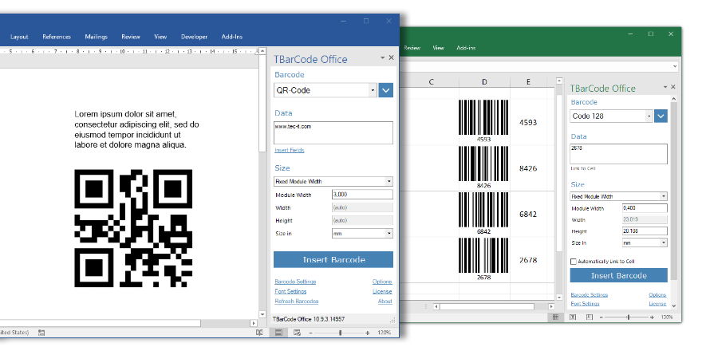Expand the Excel formula bar chevron
Image resolution: width=702 pixels, height=351 pixels.
click(x=675, y=66)
